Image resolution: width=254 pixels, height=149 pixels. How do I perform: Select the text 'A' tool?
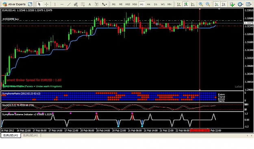(x=89, y=4)
